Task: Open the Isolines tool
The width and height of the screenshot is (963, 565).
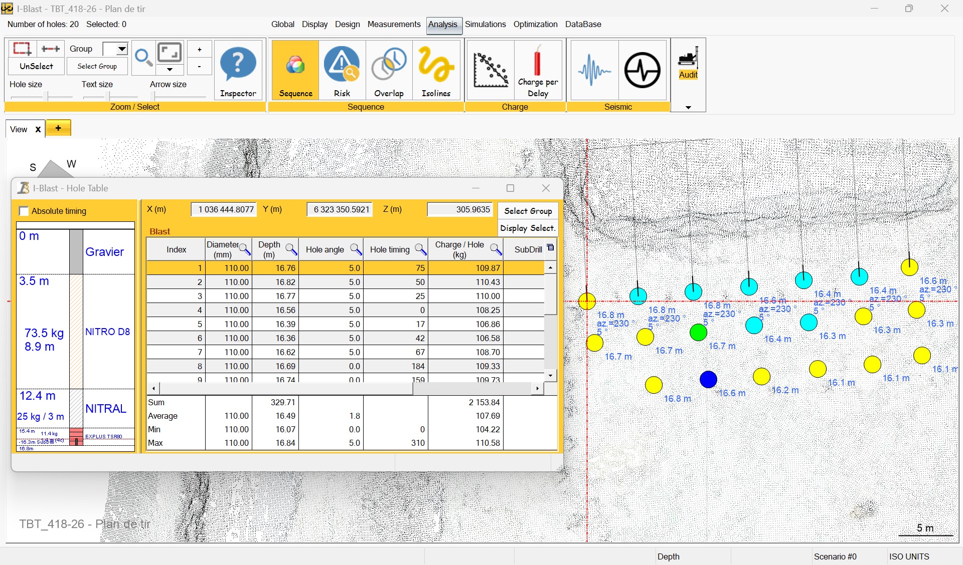Action: pyautogui.click(x=435, y=70)
